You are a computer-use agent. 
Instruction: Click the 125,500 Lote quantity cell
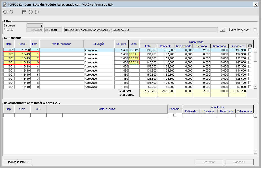[x=148, y=79]
